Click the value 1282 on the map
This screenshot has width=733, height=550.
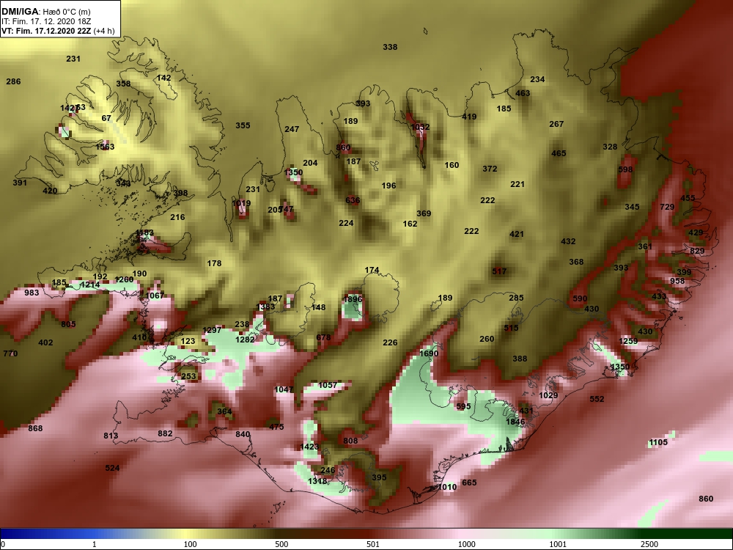tap(245, 339)
